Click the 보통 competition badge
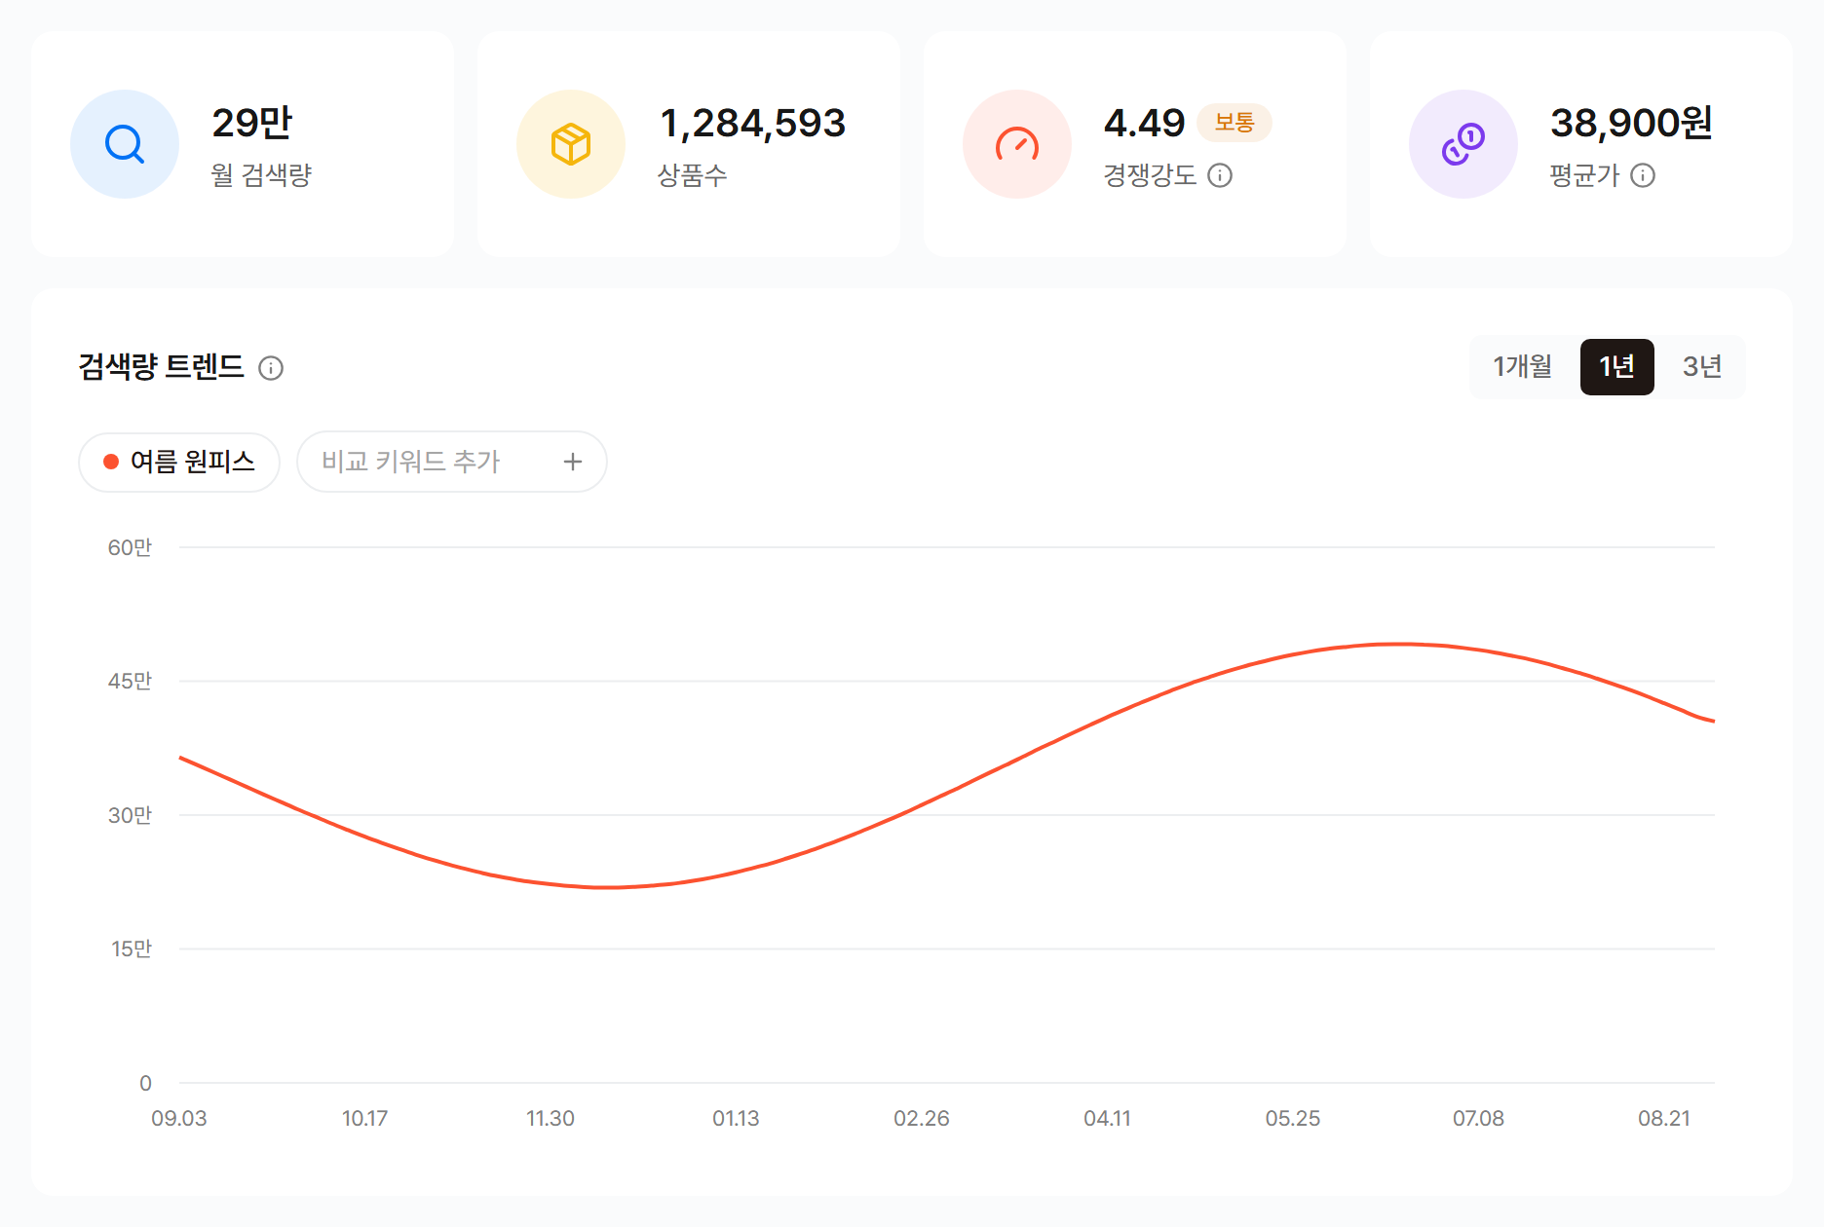This screenshot has width=1824, height=1227. tap(1235, 123)
